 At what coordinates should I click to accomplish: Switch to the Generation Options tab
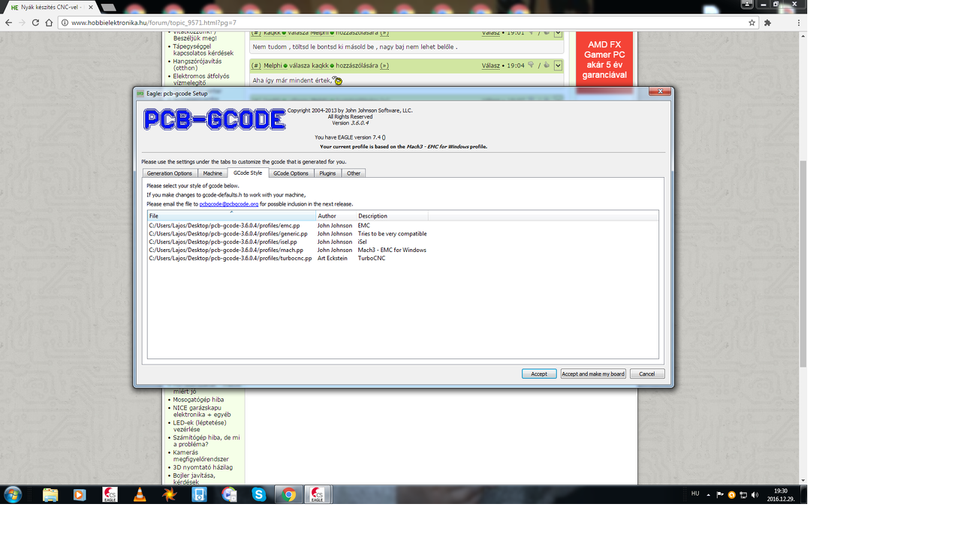click(x=170, y=173)
